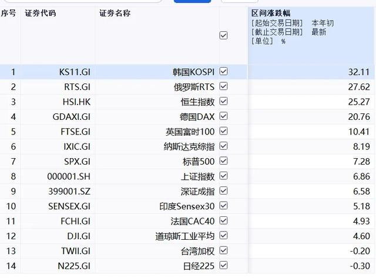
Task: Click the 英国富时100 name cell
Action: 157,132
